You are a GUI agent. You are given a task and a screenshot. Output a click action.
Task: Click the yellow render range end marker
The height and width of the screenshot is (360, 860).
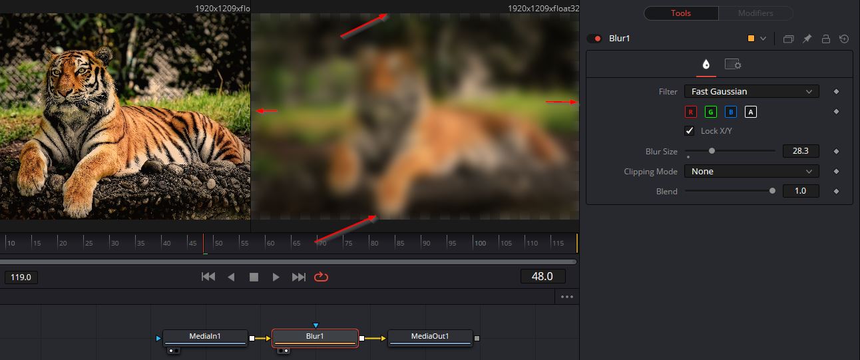pyautogui.click(x=576, y=243)
